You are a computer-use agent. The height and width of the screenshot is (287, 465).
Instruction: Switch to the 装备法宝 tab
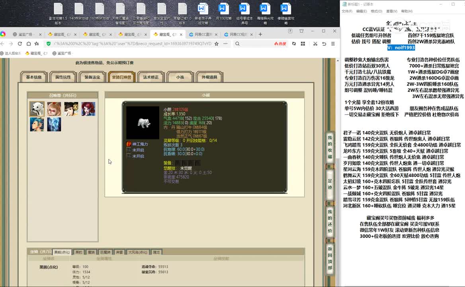coord(92,77)
